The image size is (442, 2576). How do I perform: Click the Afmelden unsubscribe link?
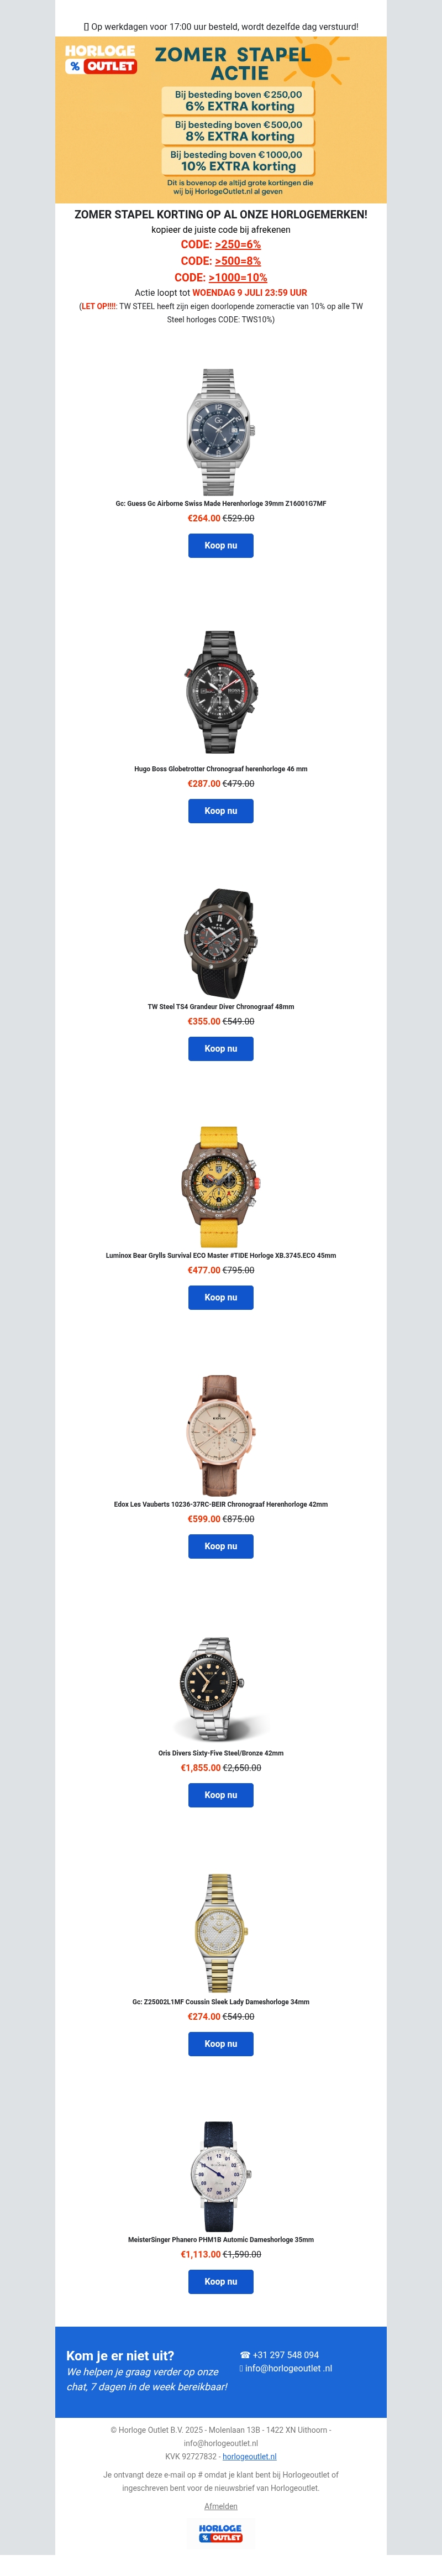[221, 2506]
